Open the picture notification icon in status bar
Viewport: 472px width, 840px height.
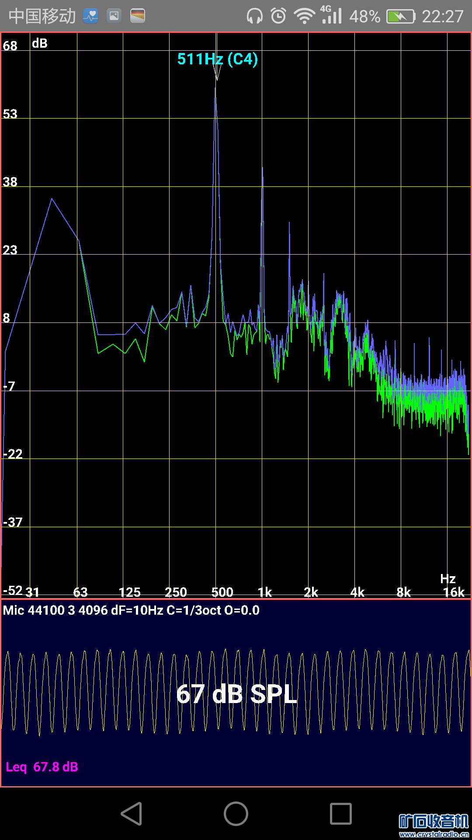click(x=114, y=16)
